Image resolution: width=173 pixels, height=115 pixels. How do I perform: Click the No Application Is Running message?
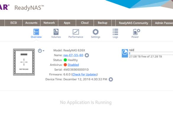(x=86, y=102)
